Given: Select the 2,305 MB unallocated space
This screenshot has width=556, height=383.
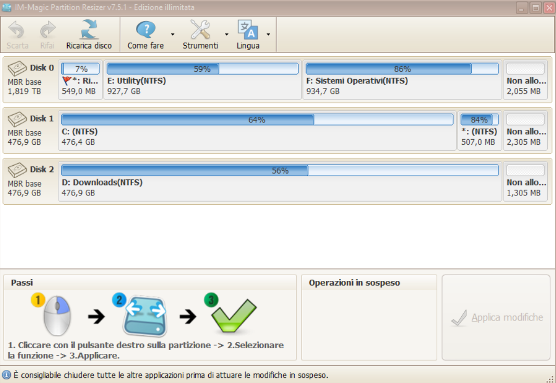Looking at the screenshot, I should pos(525,130).
